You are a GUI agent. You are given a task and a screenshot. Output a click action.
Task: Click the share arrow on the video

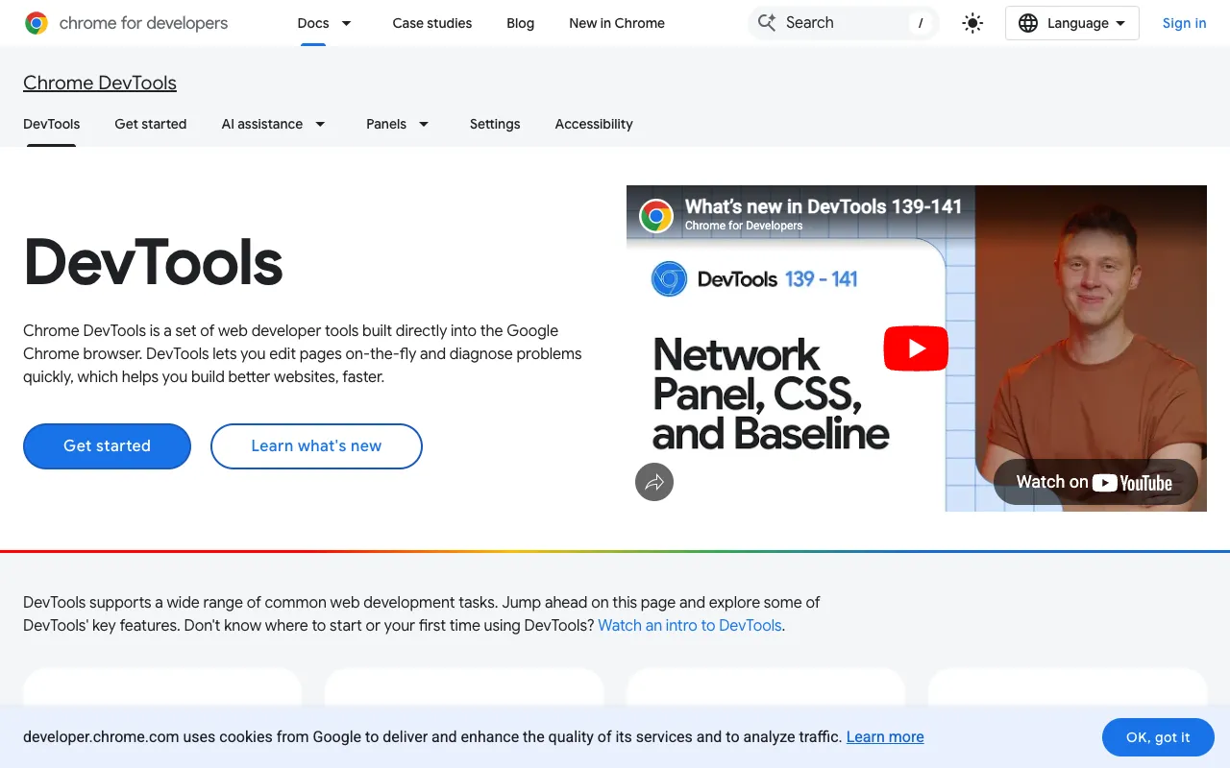(654, 482)
